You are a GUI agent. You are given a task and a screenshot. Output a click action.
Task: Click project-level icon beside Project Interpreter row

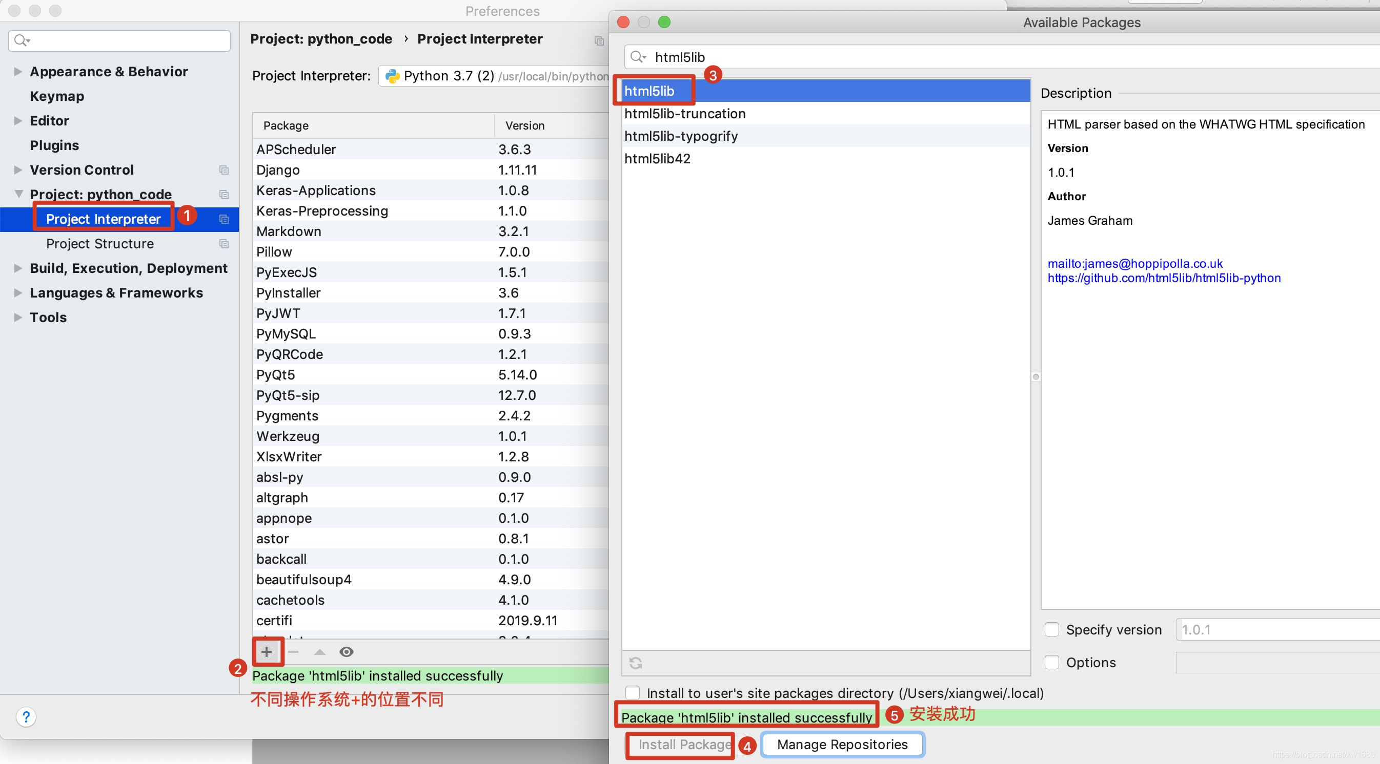224,219
